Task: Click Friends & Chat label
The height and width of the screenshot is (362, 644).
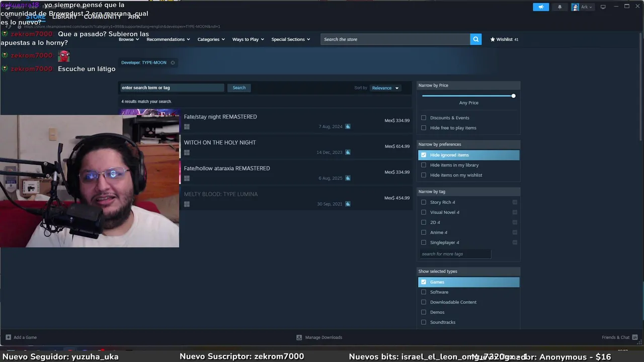Action: tap(615, 337)
